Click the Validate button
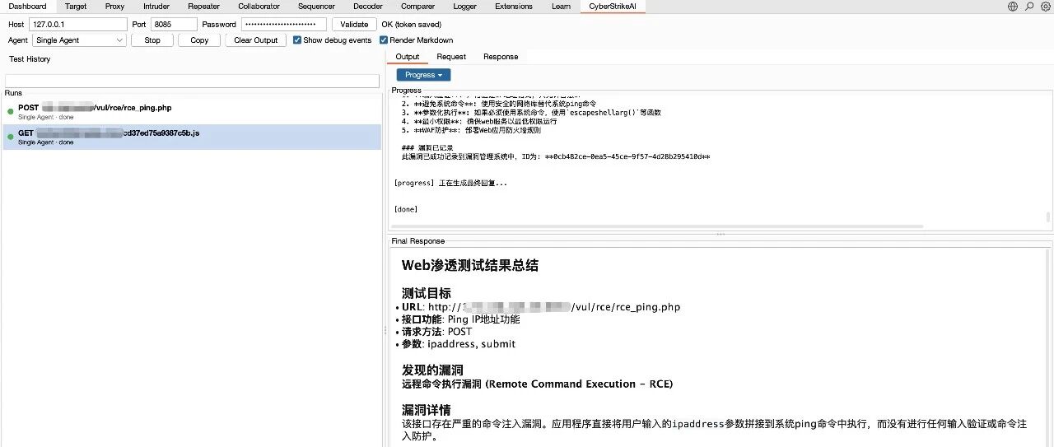Image resolution: width=1054 pixels, height=447 pixels. [x=354, y=25]
